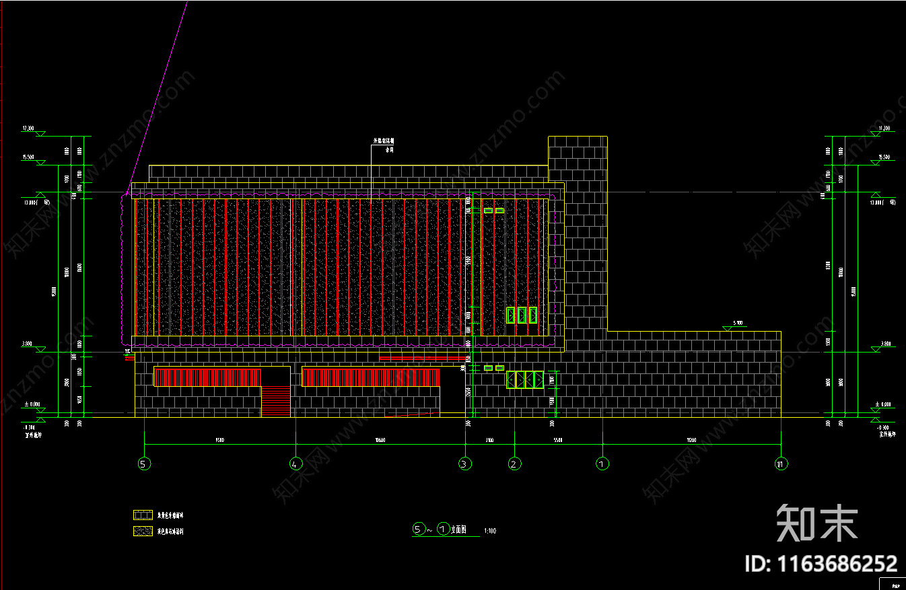Click bubble 5 in the drawing title
The width and height of the screenshot is (906, 590).
418,529
